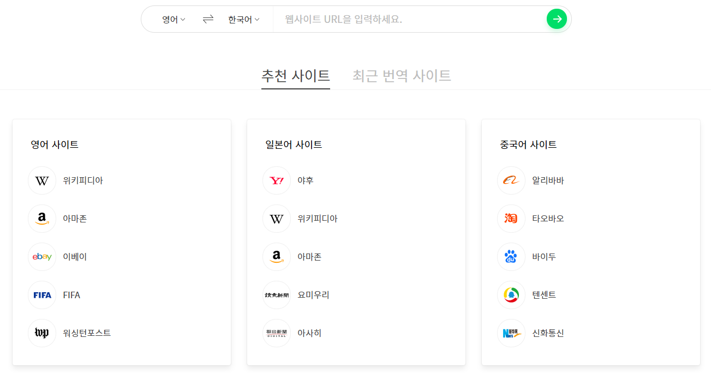The width and height of the screenshot is (711, 374).
Task: Open the 타오바오 link
Action: pyautogui.click(x=548, y=219)
